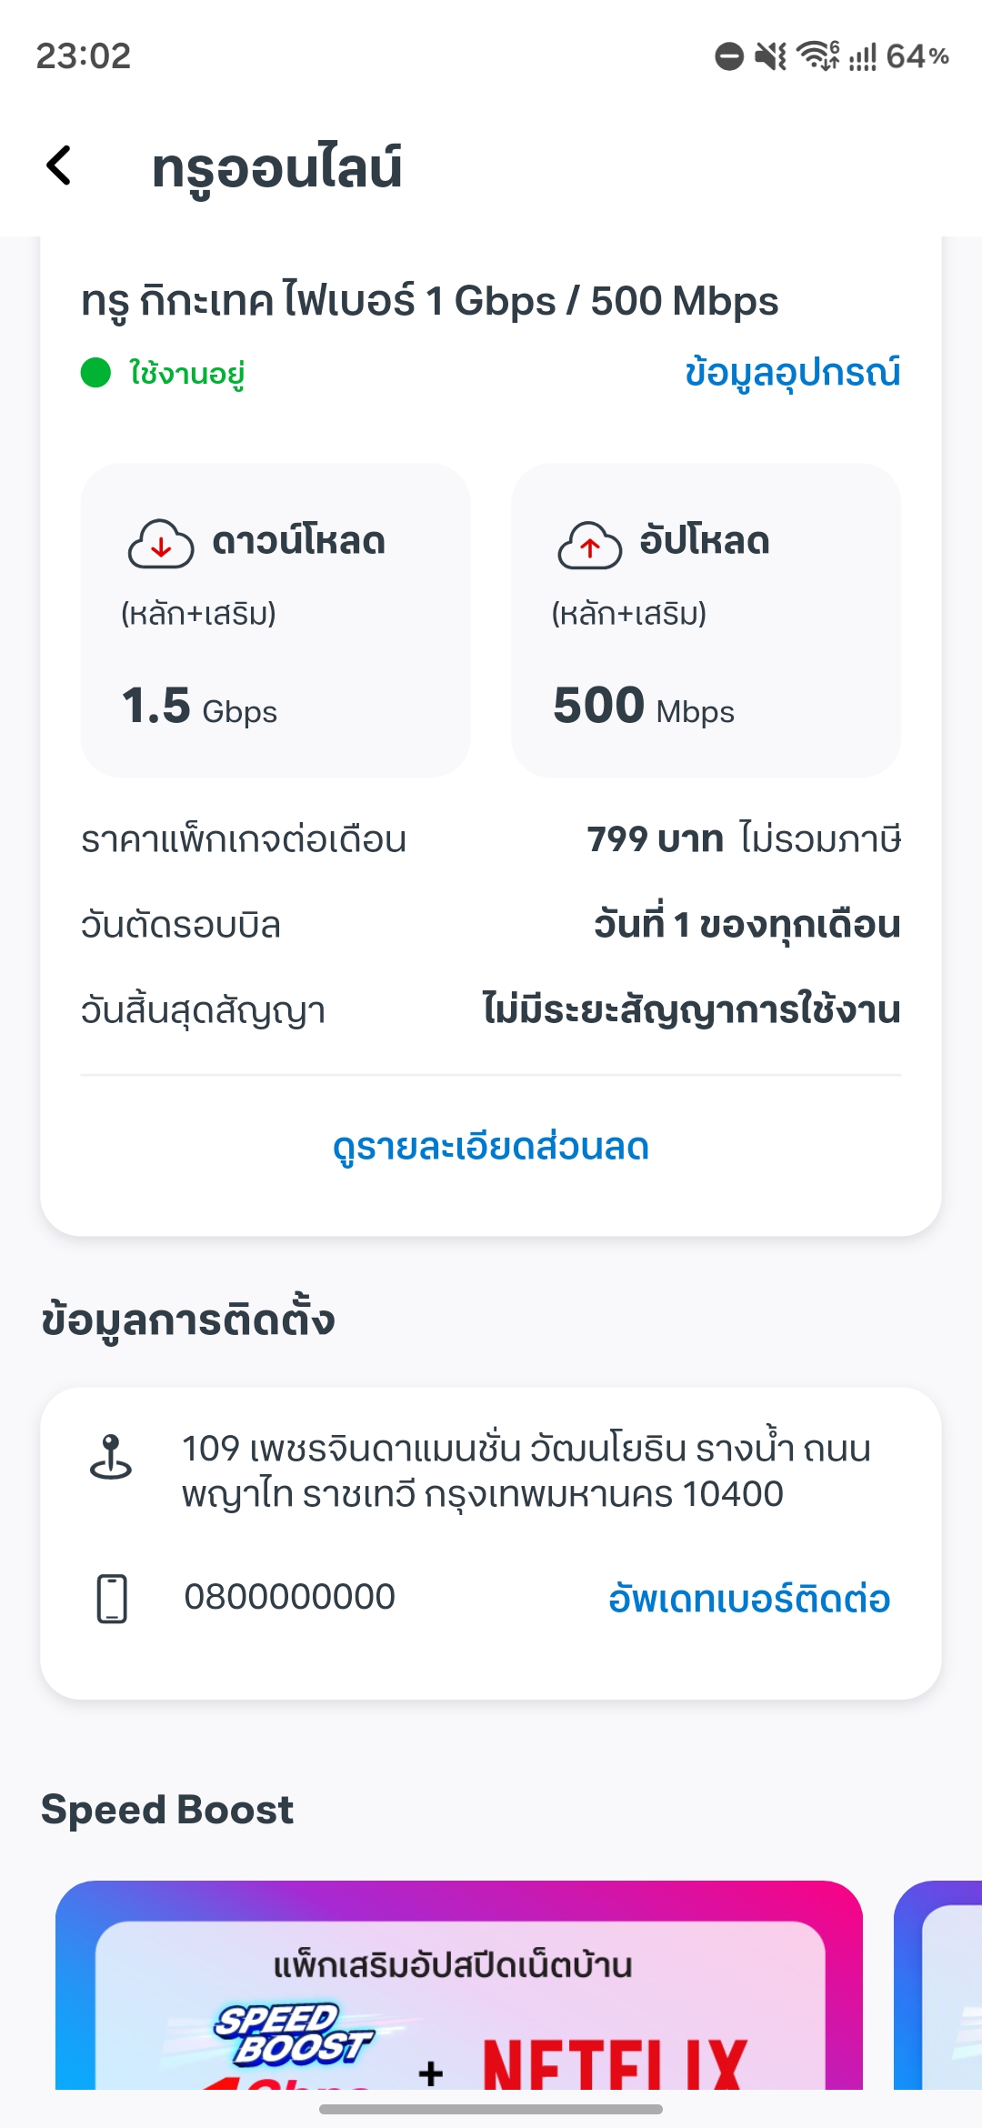Open ข้อมูลอุปกรณ์ device info link

(792, 373)
